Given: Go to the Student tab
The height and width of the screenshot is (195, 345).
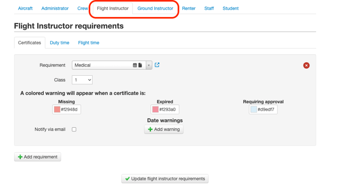Looking at the screenshot, I should point(230,9).
